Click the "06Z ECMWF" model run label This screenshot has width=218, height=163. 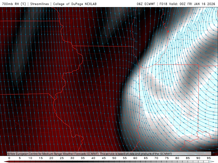pos(146,4)
